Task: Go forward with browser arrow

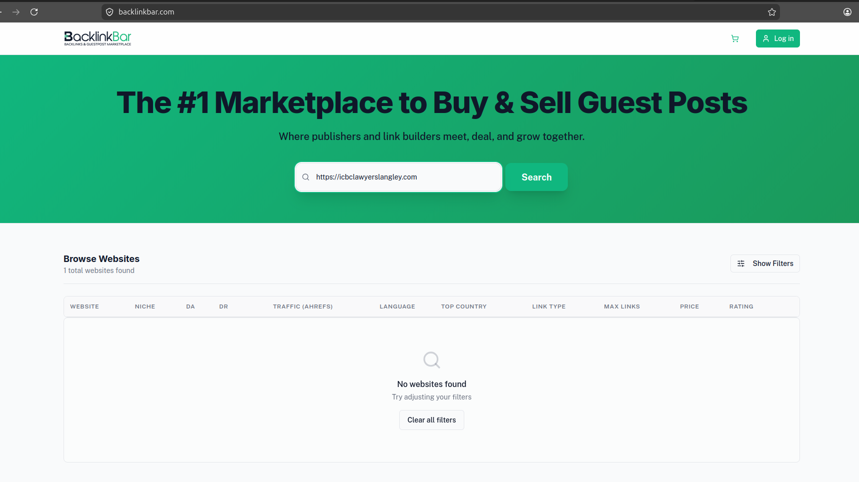Action: click(x=16, y=12)
